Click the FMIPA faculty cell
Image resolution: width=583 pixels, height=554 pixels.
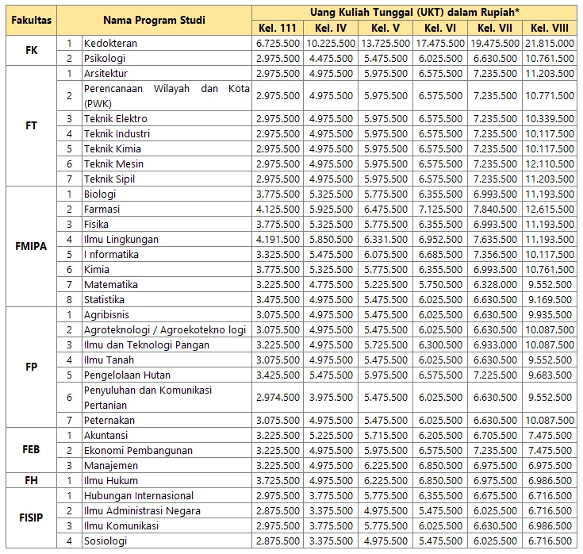31,247
